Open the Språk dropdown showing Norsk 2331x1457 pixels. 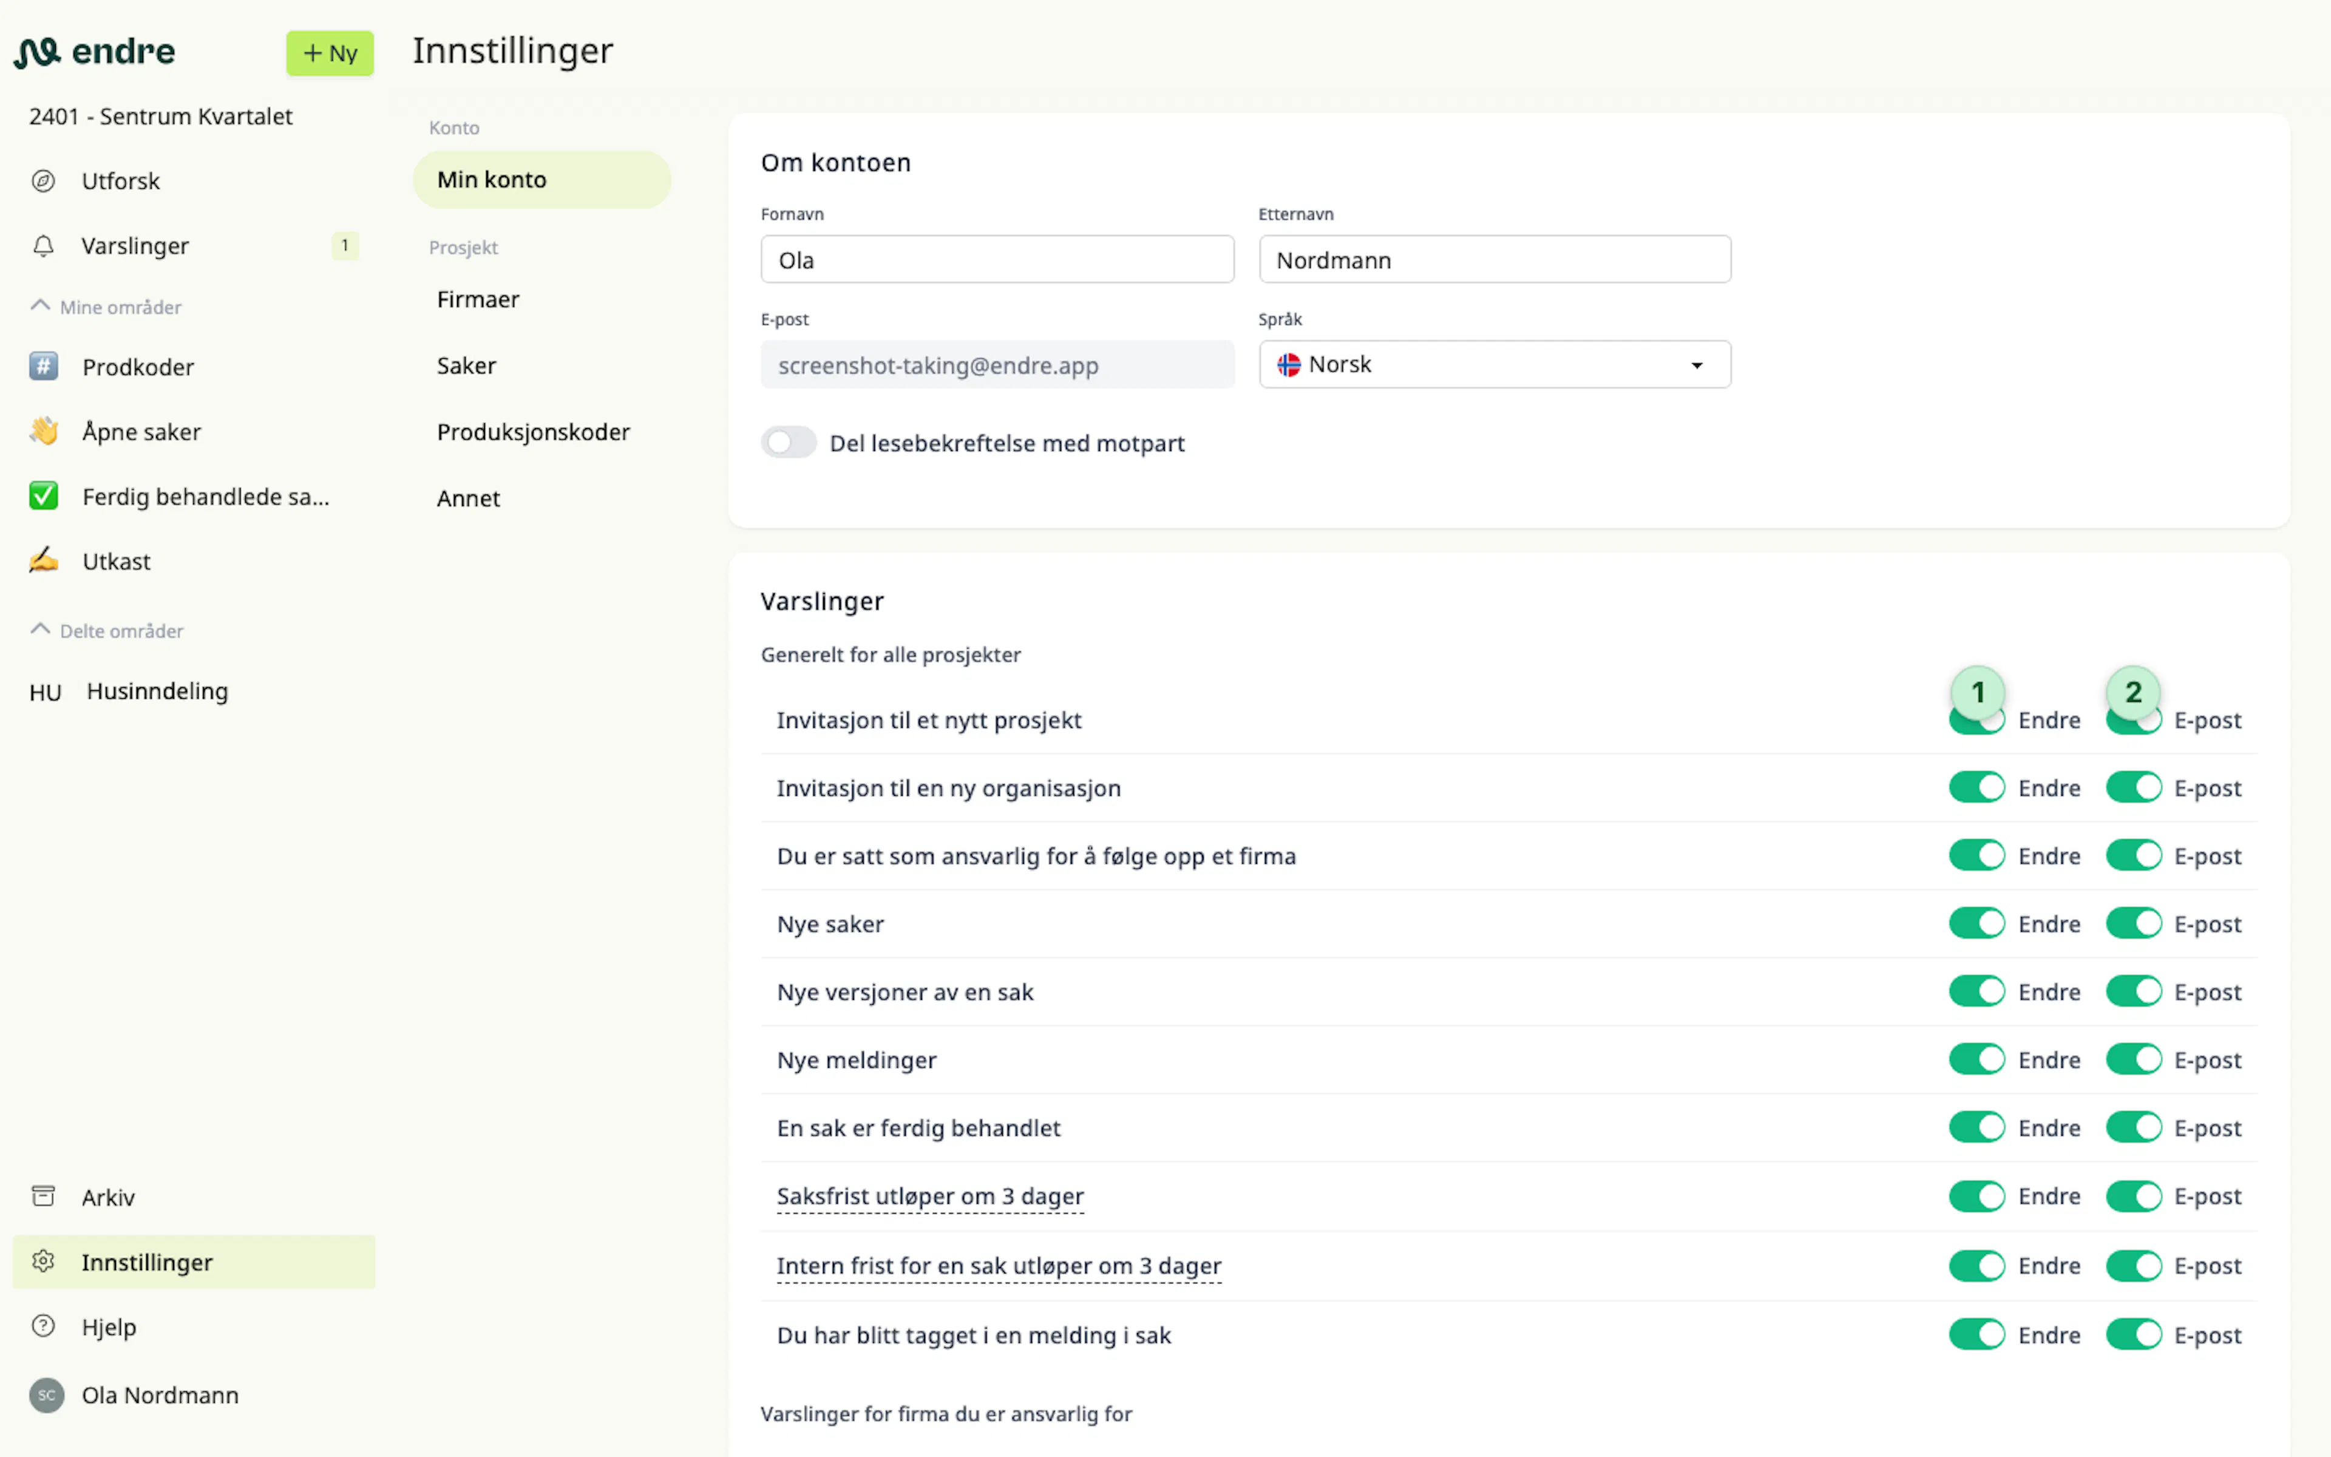[x=1494, y=364]
